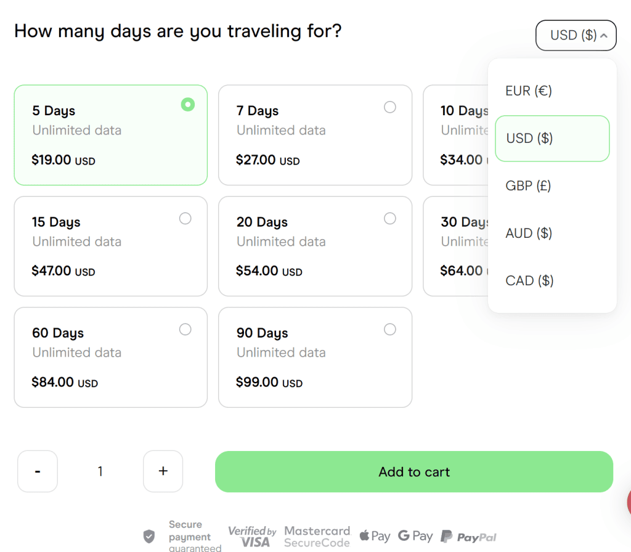The image size is (631, 552).
Task: Pick AUD ($) in the currency menu
Action: point(529,233)
